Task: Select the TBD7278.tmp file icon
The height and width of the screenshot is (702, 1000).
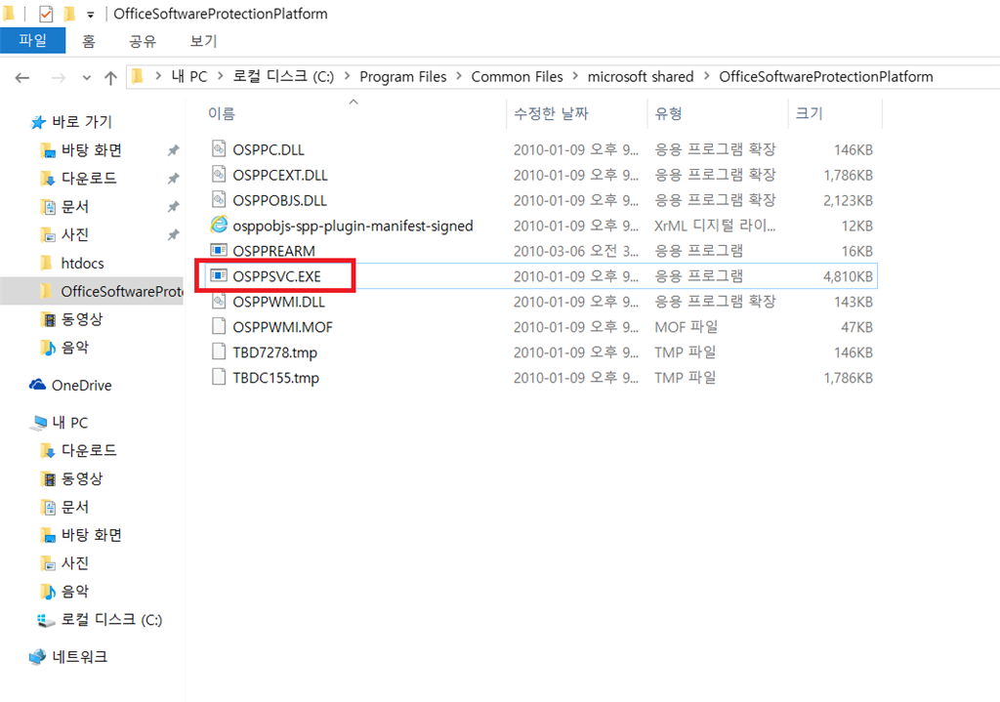Action: (x=219, y=351)
